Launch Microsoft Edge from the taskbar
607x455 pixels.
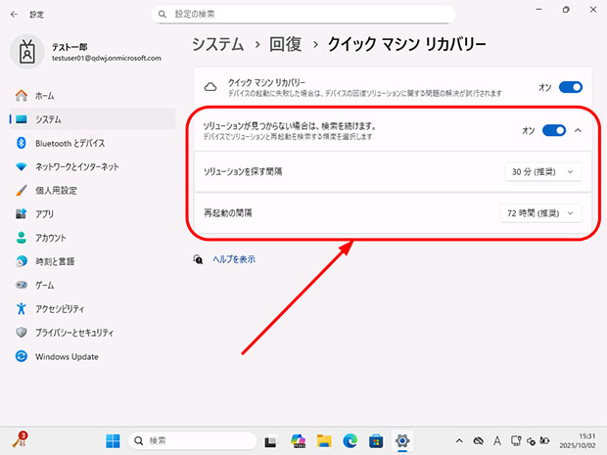coord(350,440)
